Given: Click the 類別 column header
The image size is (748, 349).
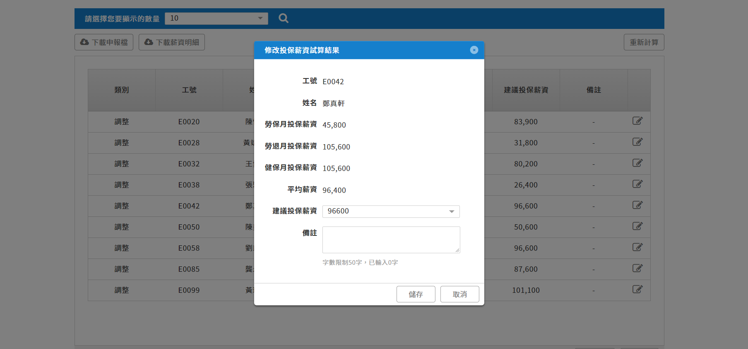Looking at the screenshot, I should (122, 90).
